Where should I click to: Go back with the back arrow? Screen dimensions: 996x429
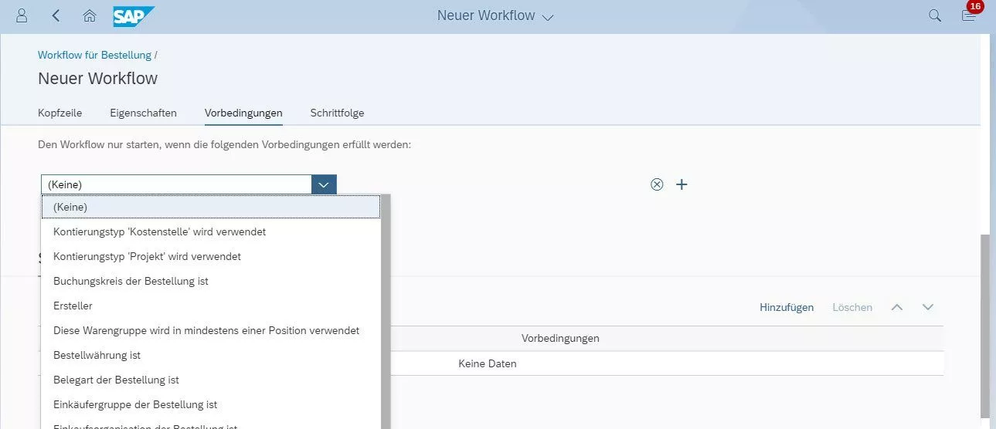click(56, 15)
